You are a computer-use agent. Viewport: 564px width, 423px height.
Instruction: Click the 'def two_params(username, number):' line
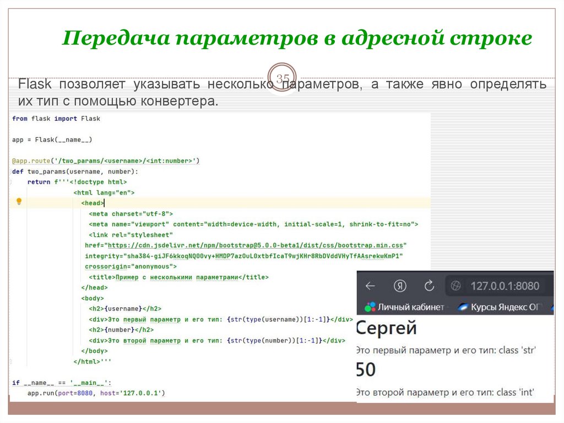click(x=75, y=172)
